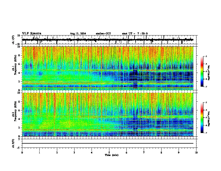Click the "Time (min)" axis label
This screenshot has width=221, height=171.
pyautogui.click(x=112, y=155)
